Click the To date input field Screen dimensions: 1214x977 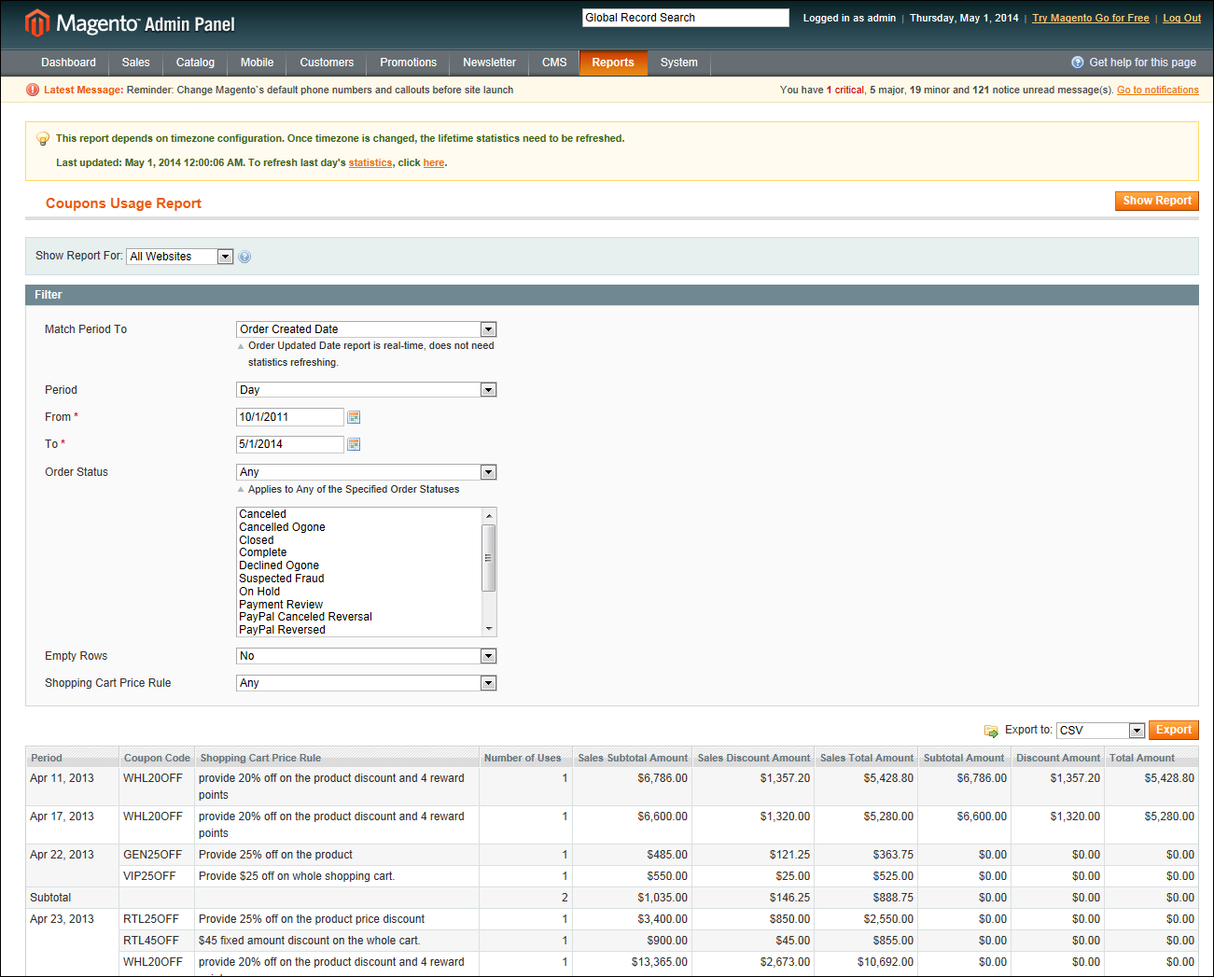290,444
